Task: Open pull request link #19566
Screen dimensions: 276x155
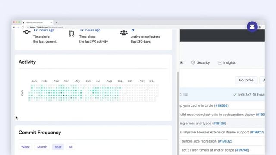Action: [x=221, y=105]
